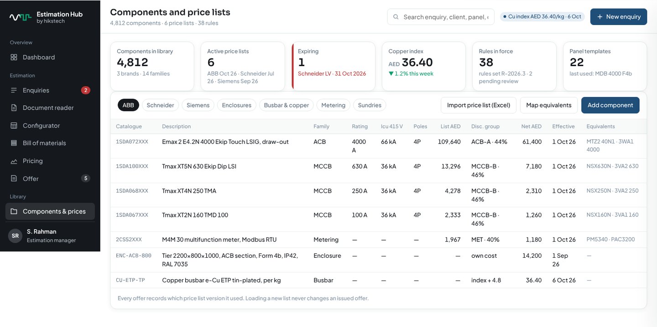Click the Add component button
The width and height of the screenshot is (657, 327).
610,105
